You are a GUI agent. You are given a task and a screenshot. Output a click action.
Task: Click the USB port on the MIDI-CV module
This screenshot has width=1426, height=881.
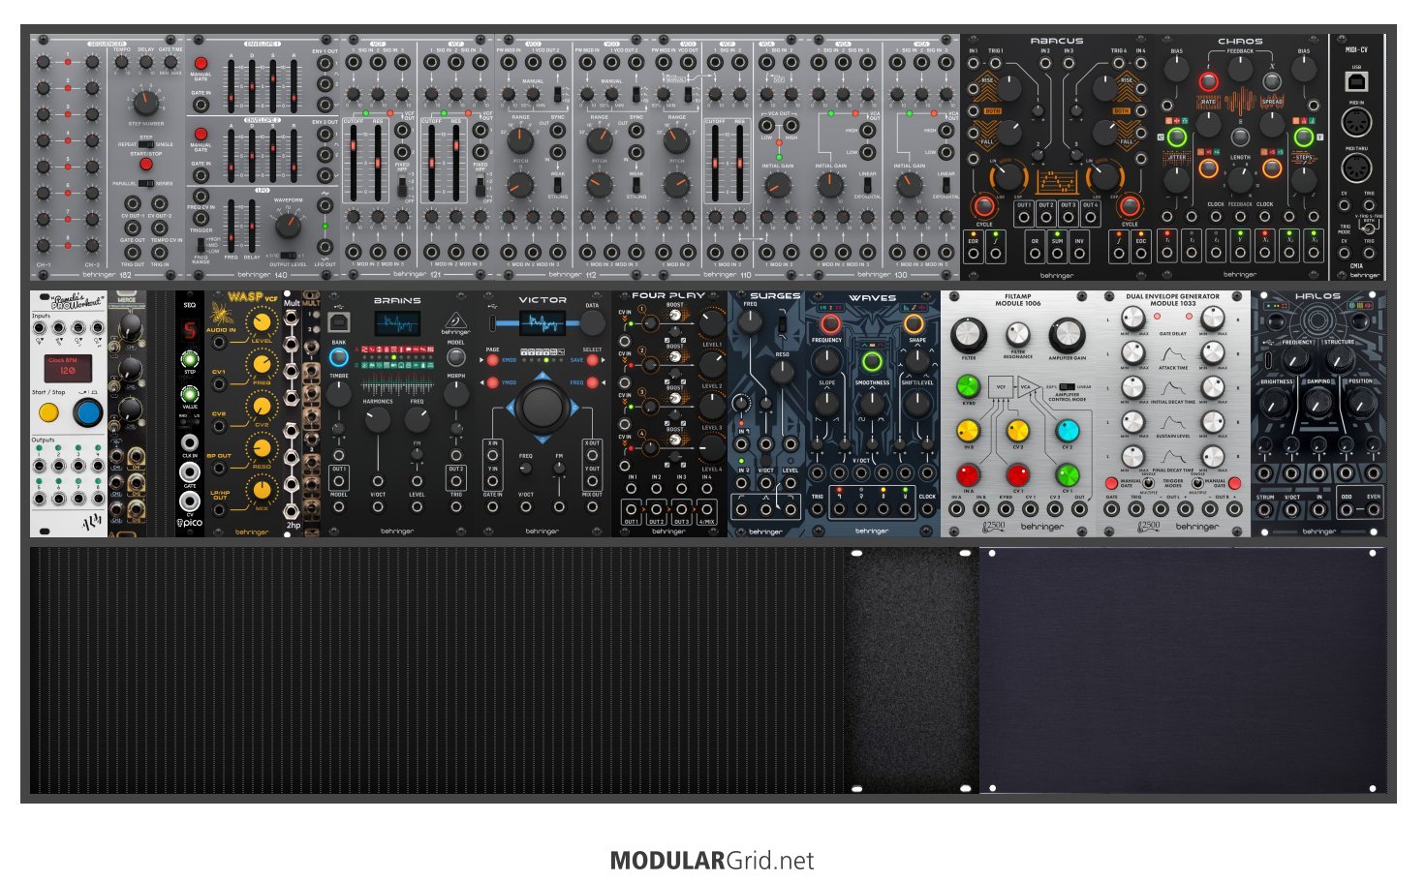click(1356, 81)
